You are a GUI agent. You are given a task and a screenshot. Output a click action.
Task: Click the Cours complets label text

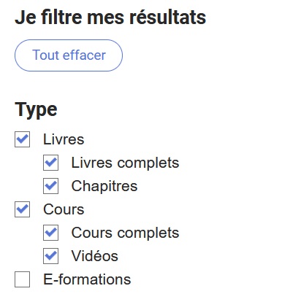(x=125, y=233)
